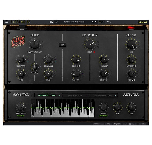Open the Synth Polymetric Pulses preset name
Screen dimensions: 152x145
74,22
